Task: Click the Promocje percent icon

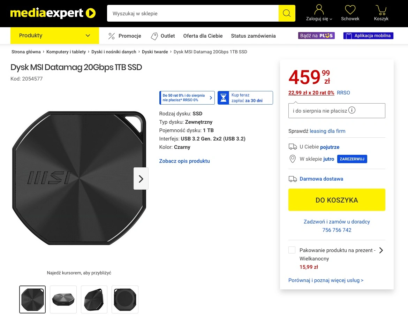Action: pos(112,36)
